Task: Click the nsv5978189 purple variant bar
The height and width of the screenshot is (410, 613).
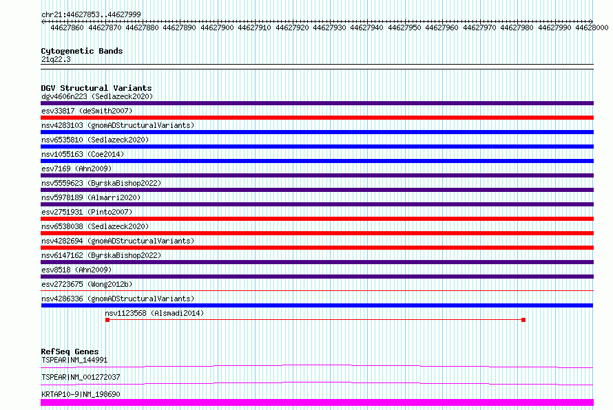Action: [317, 204]
